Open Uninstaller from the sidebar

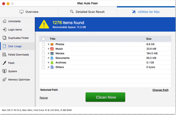[17, 21]
